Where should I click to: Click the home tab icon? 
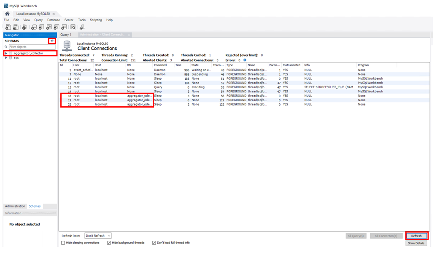[x=7, y=14]
